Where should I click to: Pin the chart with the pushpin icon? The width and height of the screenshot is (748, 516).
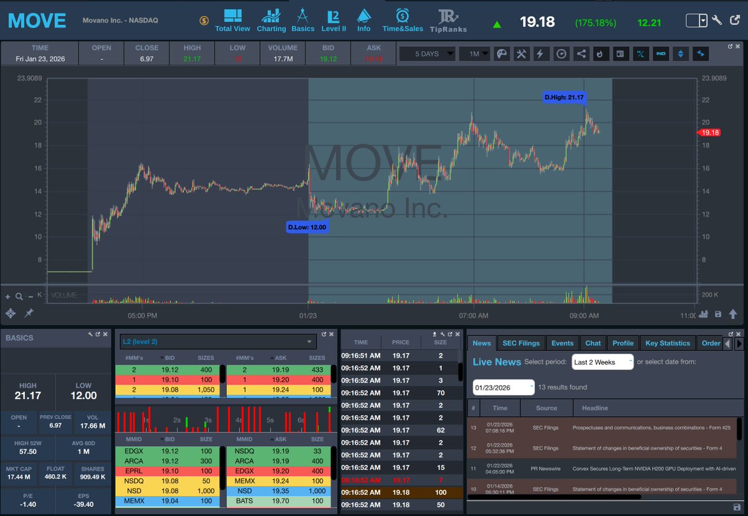pyautogui.click(x=29, y=313)
